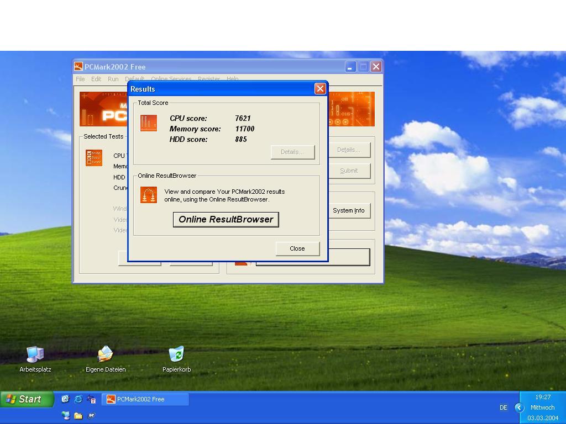Open the File menu in PCMark2002
The height and width of the screenshot is (424, 566).
[x=80, y=78]
